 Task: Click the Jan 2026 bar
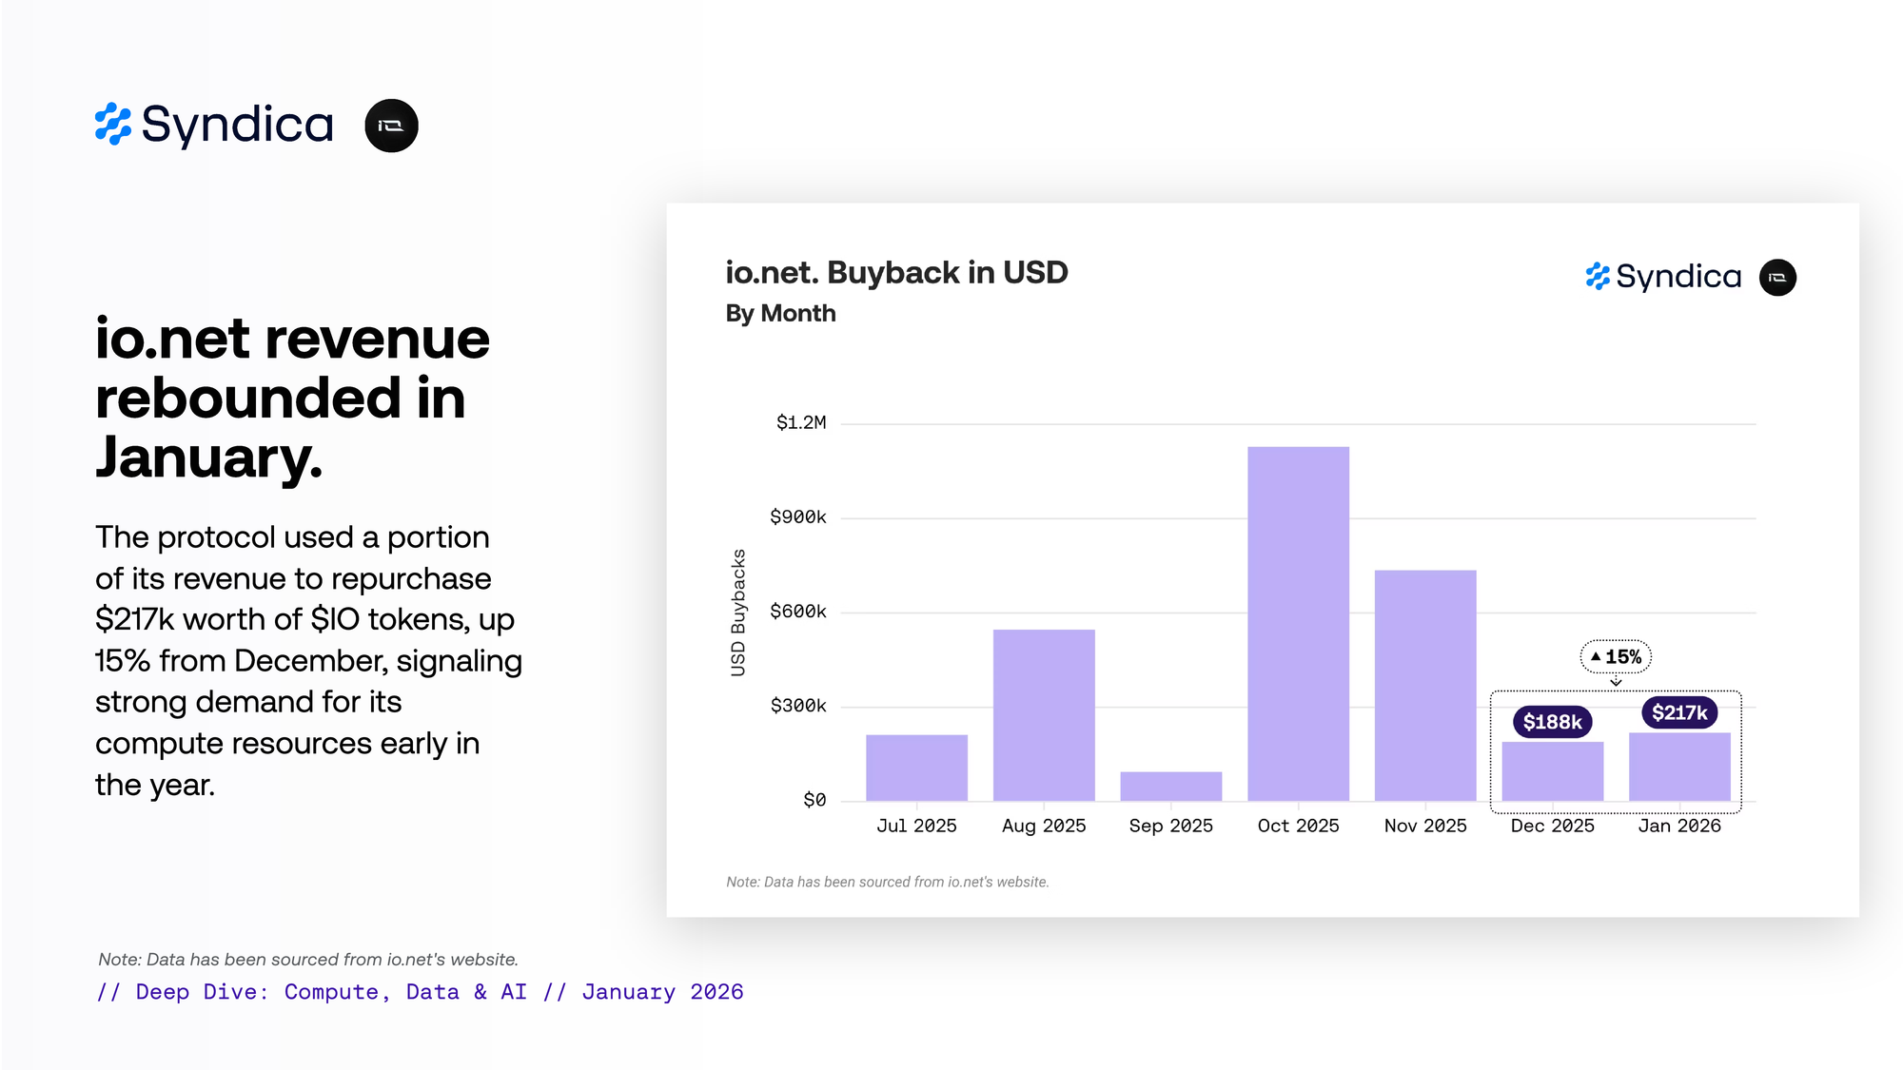1679,767
